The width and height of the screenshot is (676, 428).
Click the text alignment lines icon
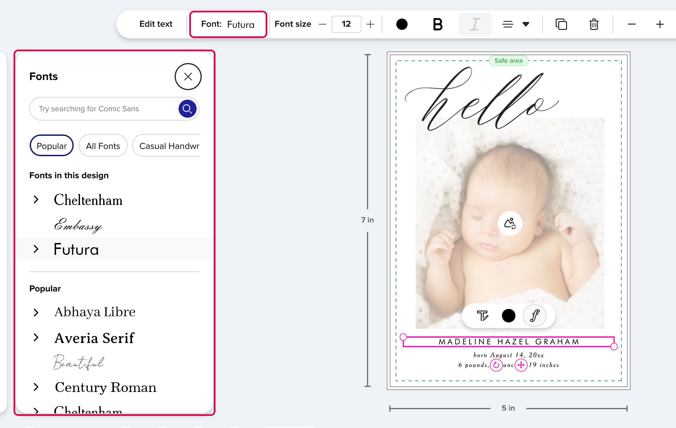point(508,24)
